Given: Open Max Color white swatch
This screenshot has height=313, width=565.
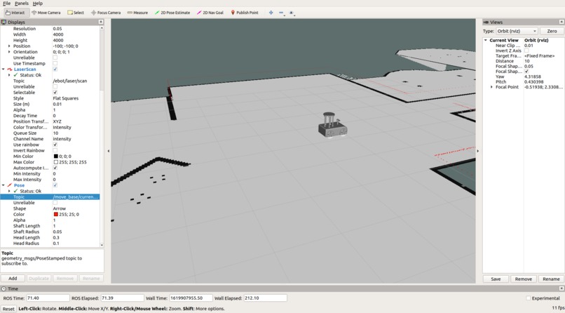Looking at the screenshot, I should (56, 162).
